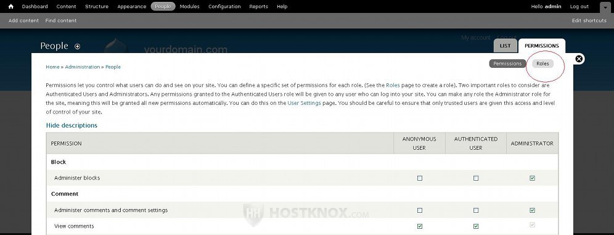This screenshot has width=614, height=235.
Task: Follow the People breadcrumb link
Action: point(113,67)
